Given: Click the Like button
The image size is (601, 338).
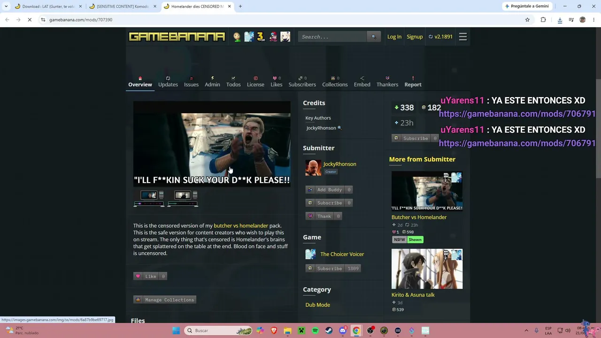Looking at the screenshot, I should coord(150,277).
